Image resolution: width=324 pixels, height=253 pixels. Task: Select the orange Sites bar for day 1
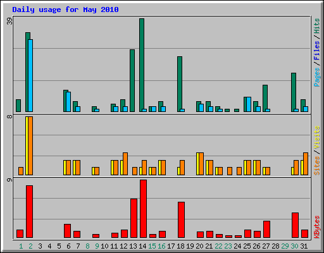point(21,171)
